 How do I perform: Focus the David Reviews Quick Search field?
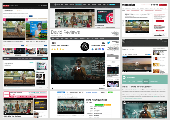click(x=113, y=56)
